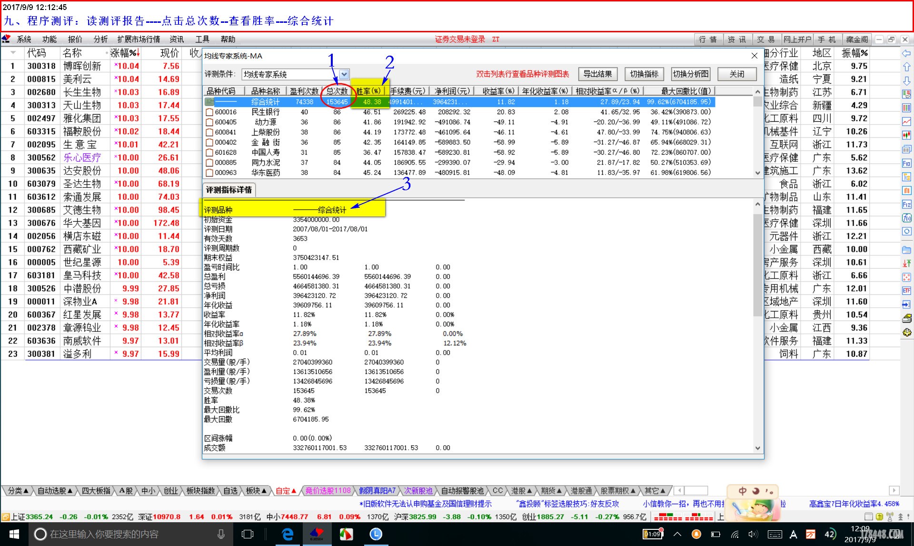
Task: Click the Windows Start button
Action: (14, 534)
